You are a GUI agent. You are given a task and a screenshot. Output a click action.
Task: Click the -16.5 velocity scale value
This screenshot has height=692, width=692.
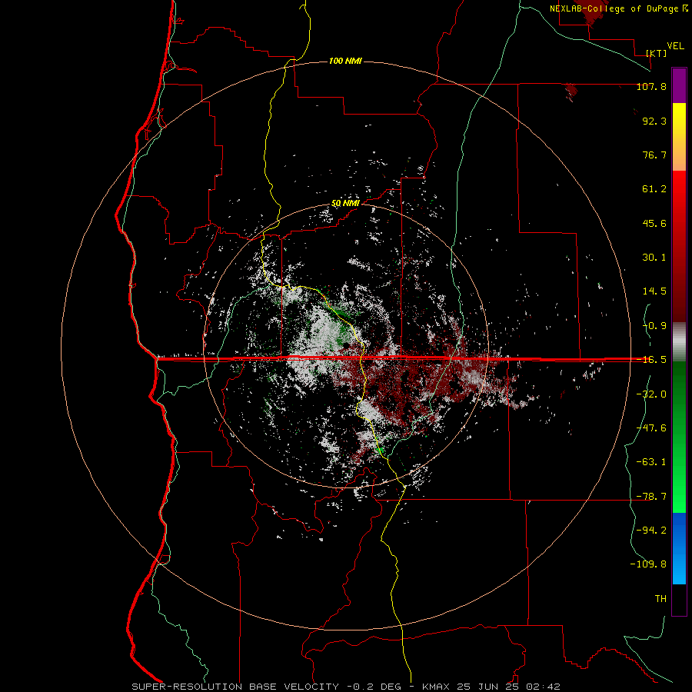click(651, 360)
